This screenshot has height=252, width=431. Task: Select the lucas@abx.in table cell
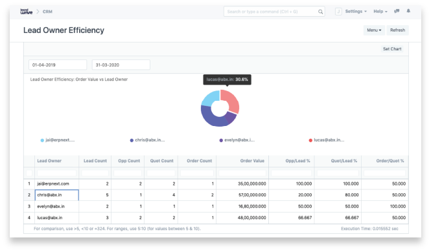point(56,218)
